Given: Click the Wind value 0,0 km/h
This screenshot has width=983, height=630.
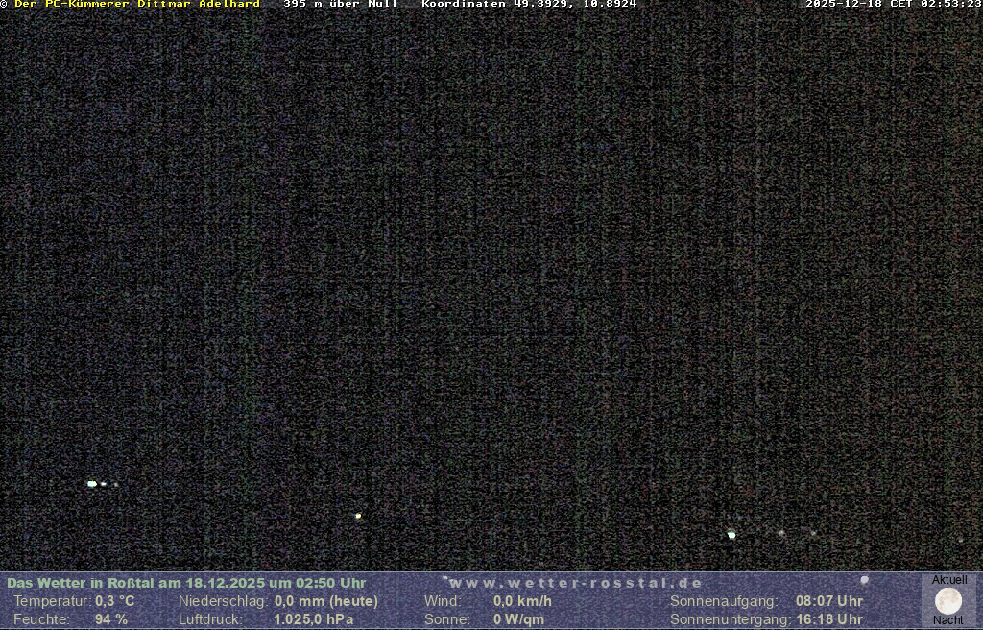Looking at the screenshot, I should (x=523, y=601).
